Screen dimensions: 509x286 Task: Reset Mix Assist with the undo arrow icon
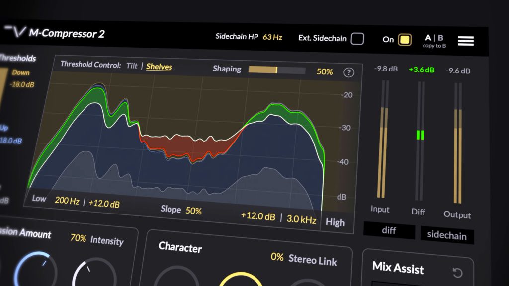click(457, 273)
